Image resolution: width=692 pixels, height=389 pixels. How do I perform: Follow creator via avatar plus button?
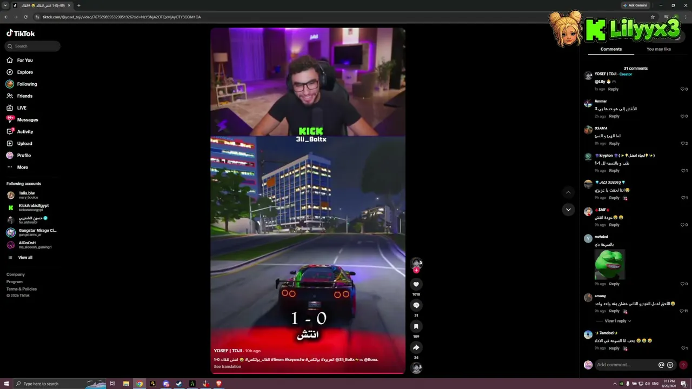pyautogui.click(x=416, y=270)
